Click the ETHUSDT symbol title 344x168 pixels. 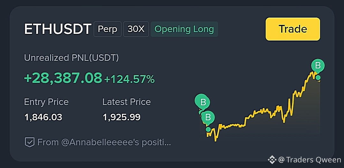58,29
